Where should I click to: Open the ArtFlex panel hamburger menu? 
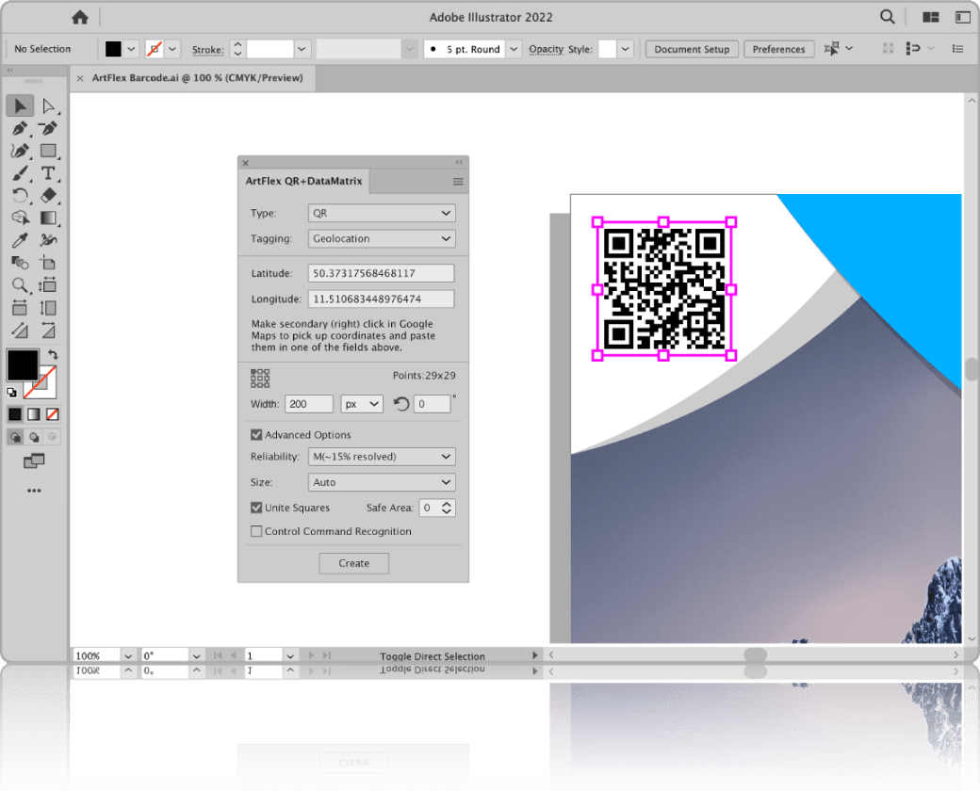(x=458, y=182)
